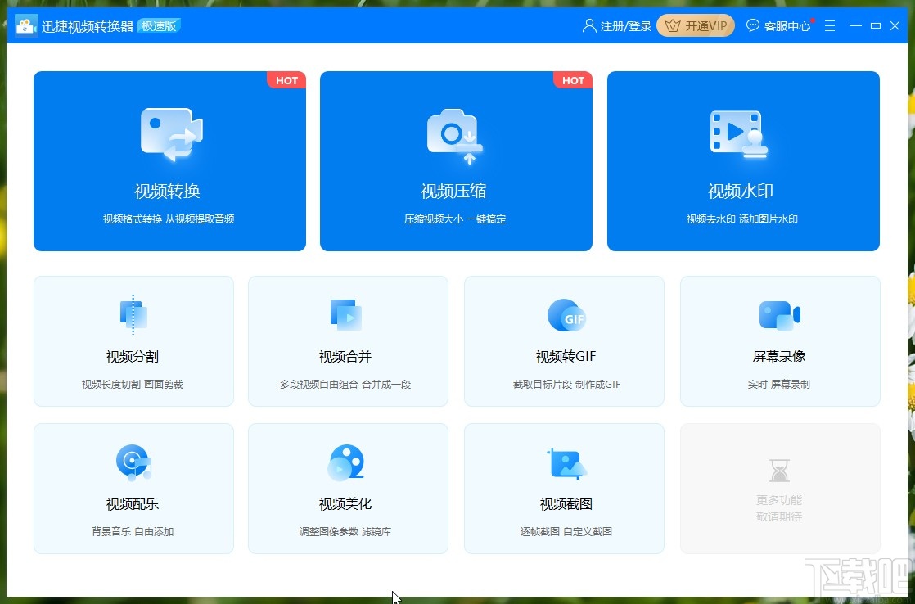Open the 视频转换 (Video Convert) tool
The width and height of the screenshot is (915, 604).
[169, 161]
